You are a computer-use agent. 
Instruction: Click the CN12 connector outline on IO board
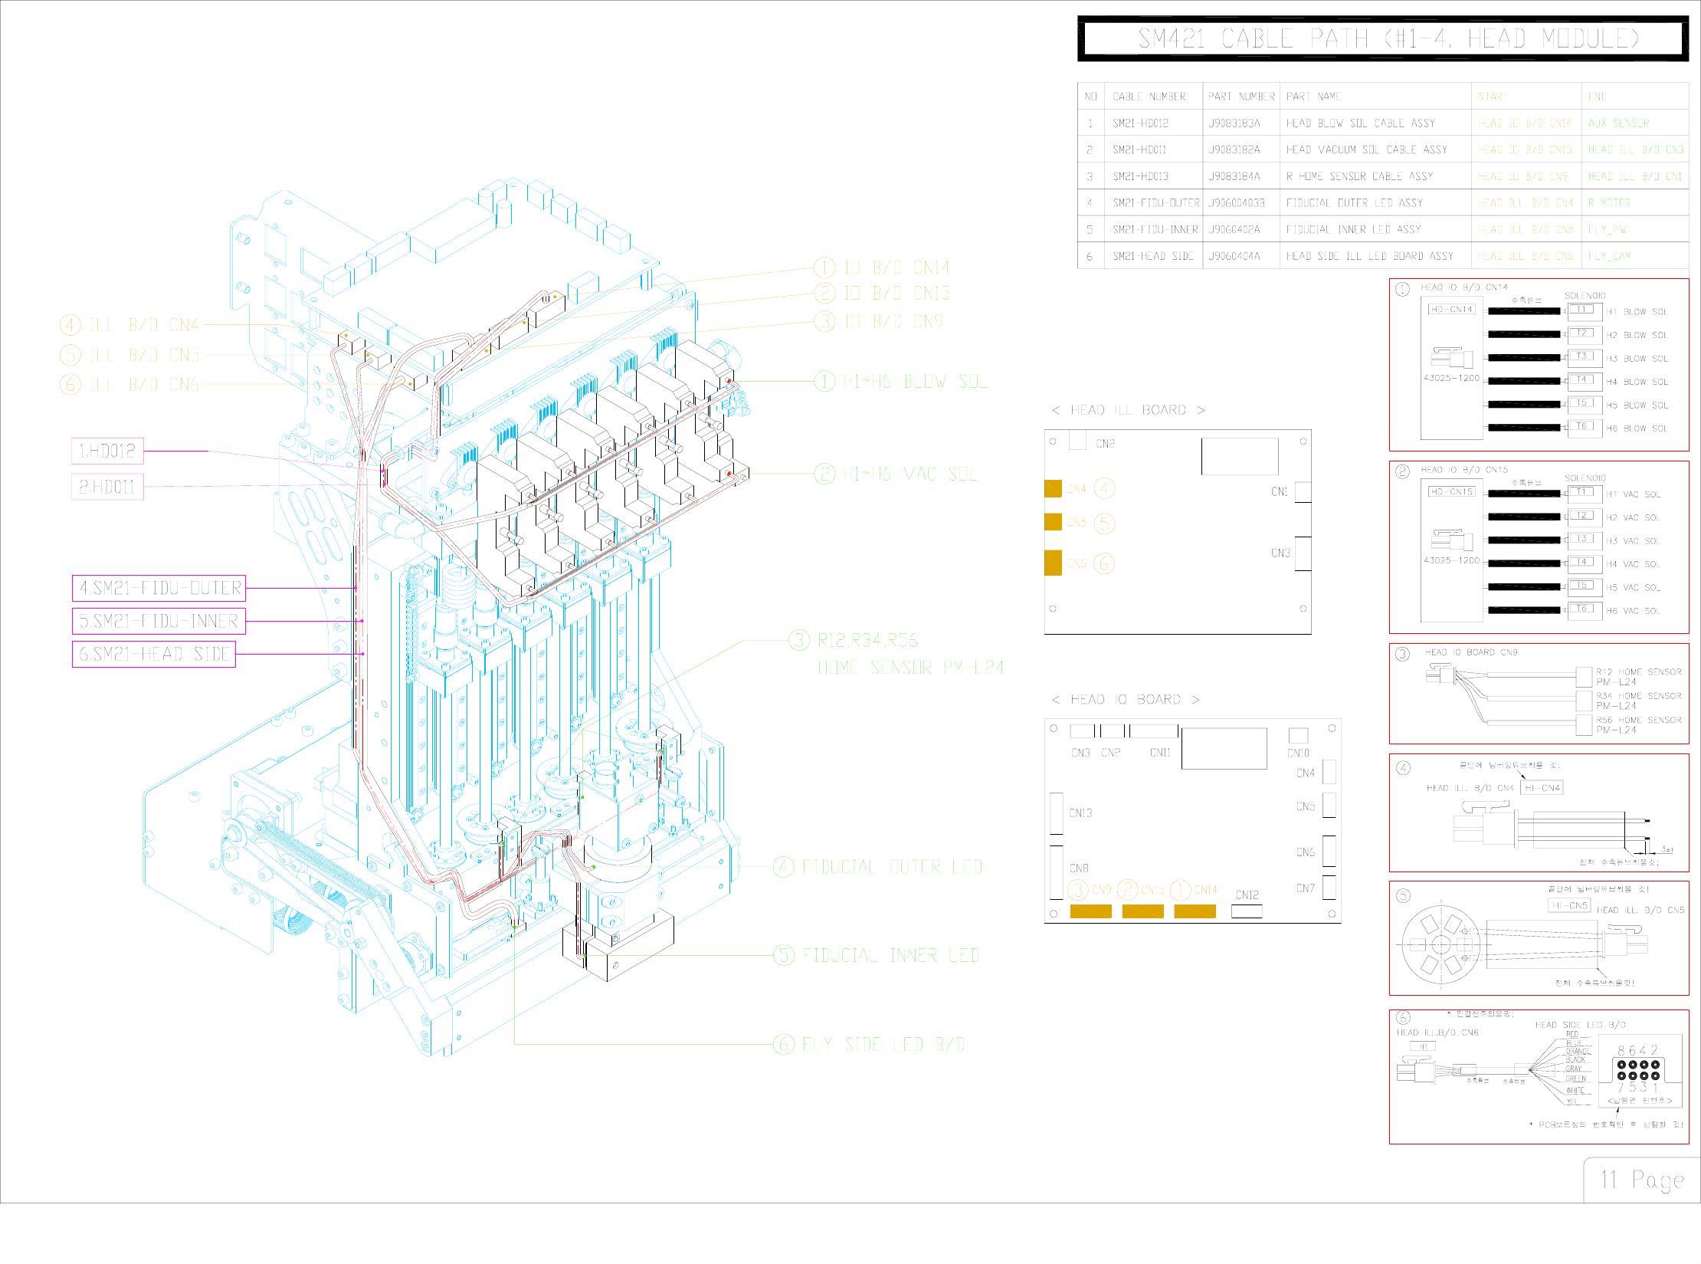[x=1247, y=911]
